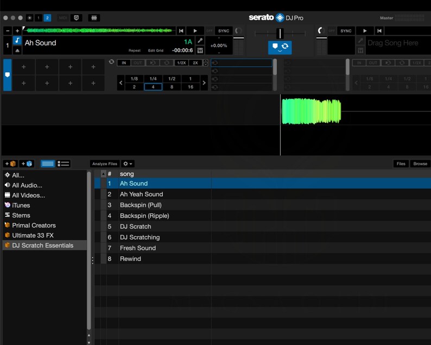Zoom out the deck 1 waveform with minus
Image resolution: width=431 pixels, height=345 pixels.
click(x=8, y=31)
